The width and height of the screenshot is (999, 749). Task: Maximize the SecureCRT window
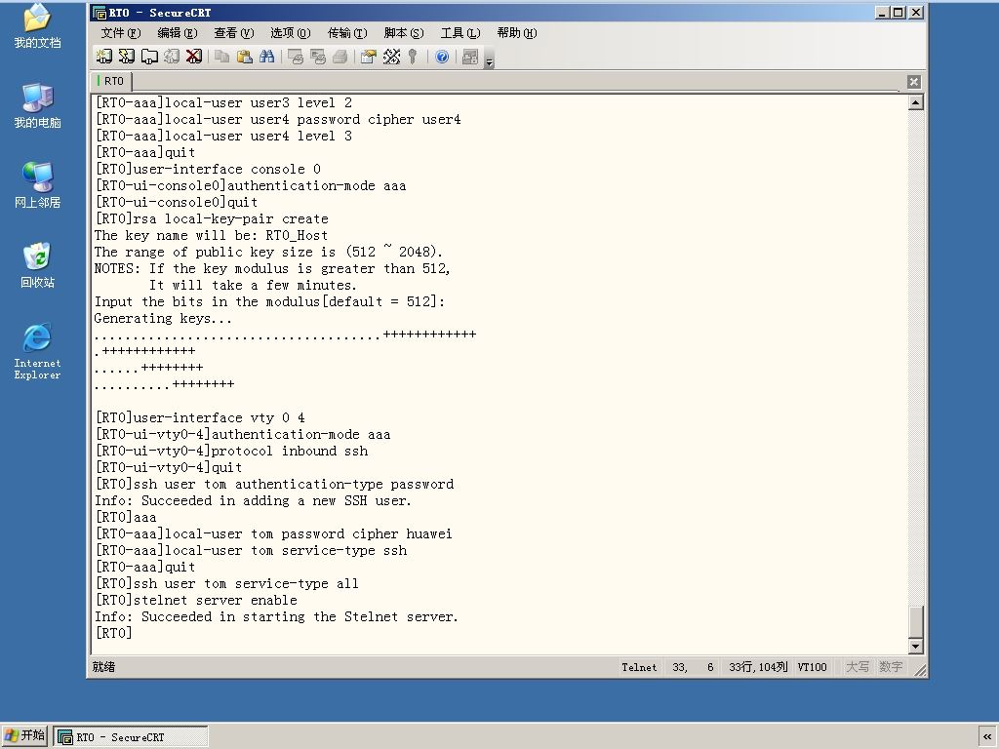pos(899,12)
